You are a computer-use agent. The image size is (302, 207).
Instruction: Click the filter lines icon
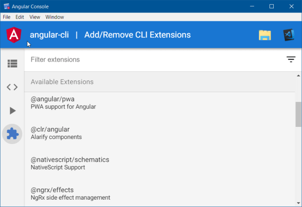291,59
